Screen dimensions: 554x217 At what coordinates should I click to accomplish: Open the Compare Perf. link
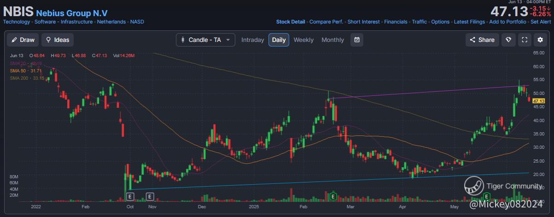tap(326, 22)
